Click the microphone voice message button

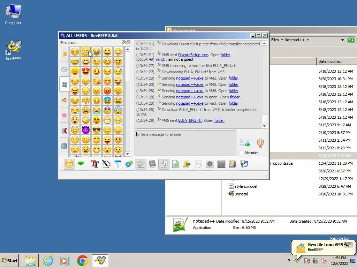point(260,143)
